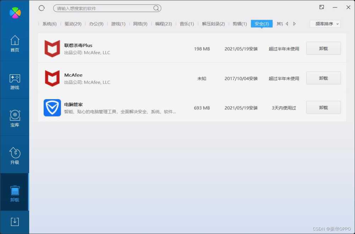Viewport: 355px width, 234px height.
Task: Click the McAfee red shield app icon
Action: coord(52,78)
